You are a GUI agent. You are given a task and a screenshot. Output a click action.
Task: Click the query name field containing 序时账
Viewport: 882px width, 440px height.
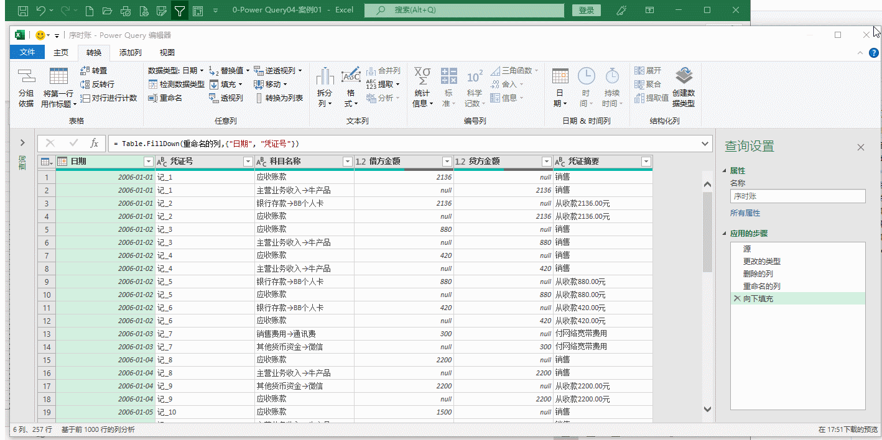[798, 196]
